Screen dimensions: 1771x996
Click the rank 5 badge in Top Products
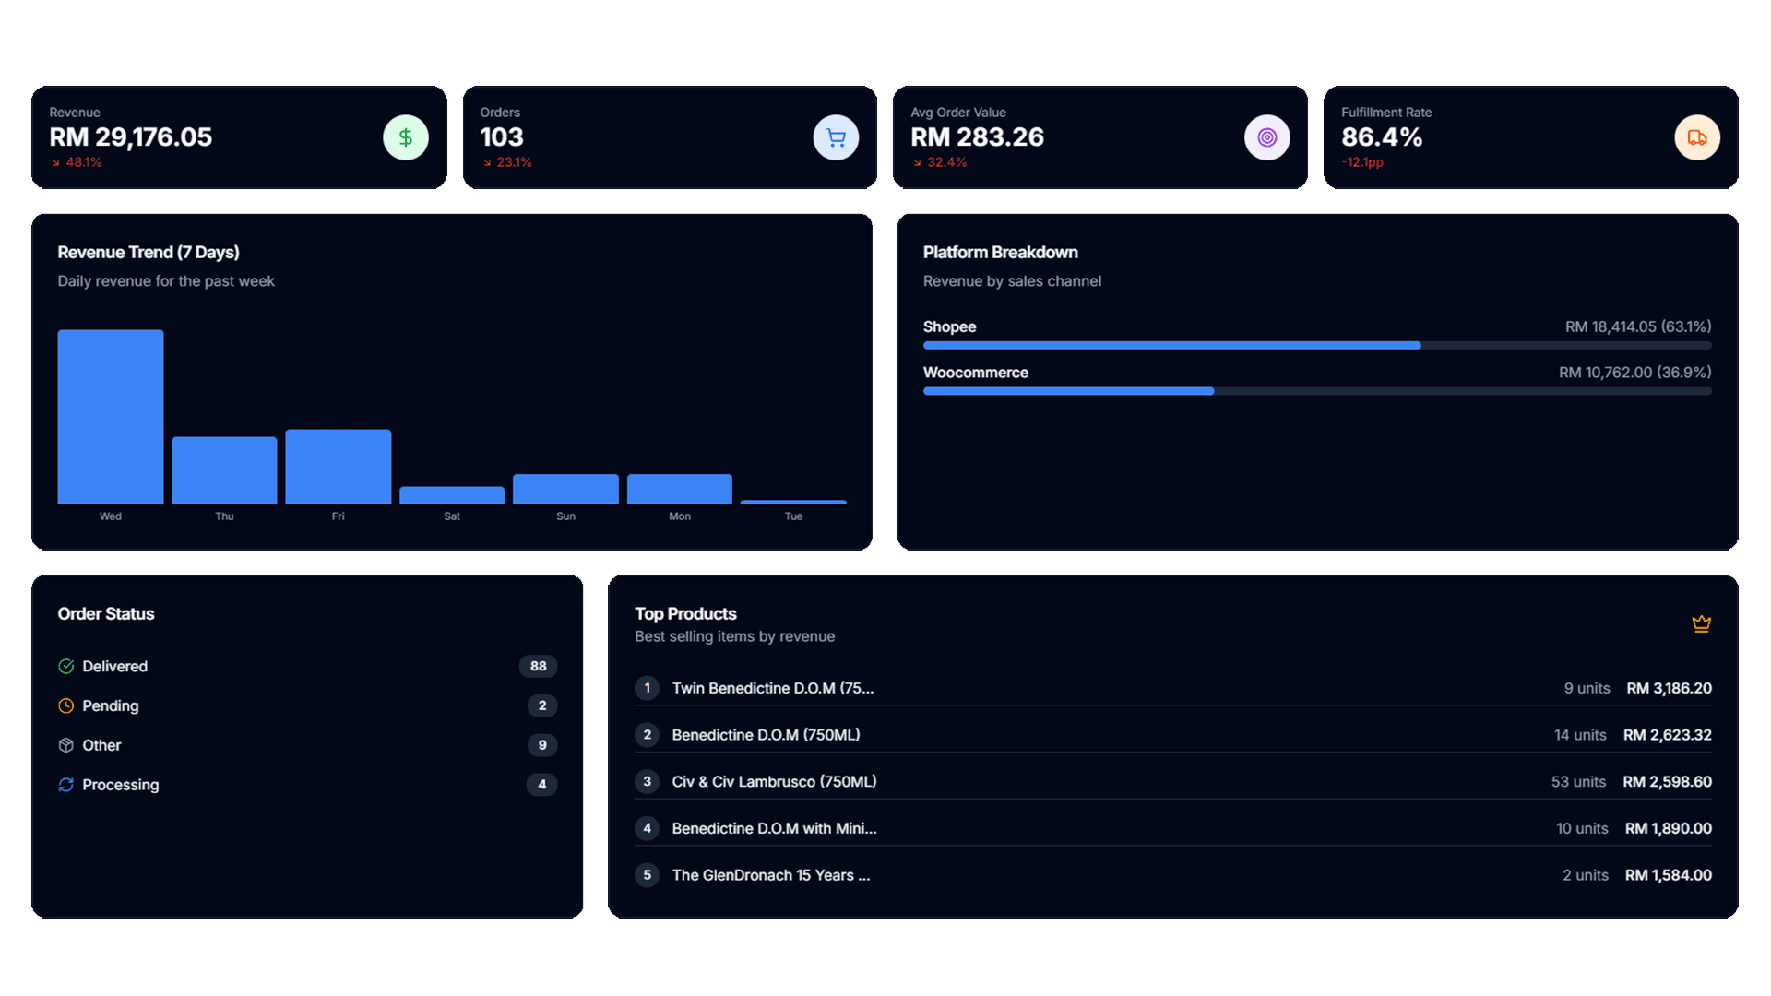click(x=647, y=875)
